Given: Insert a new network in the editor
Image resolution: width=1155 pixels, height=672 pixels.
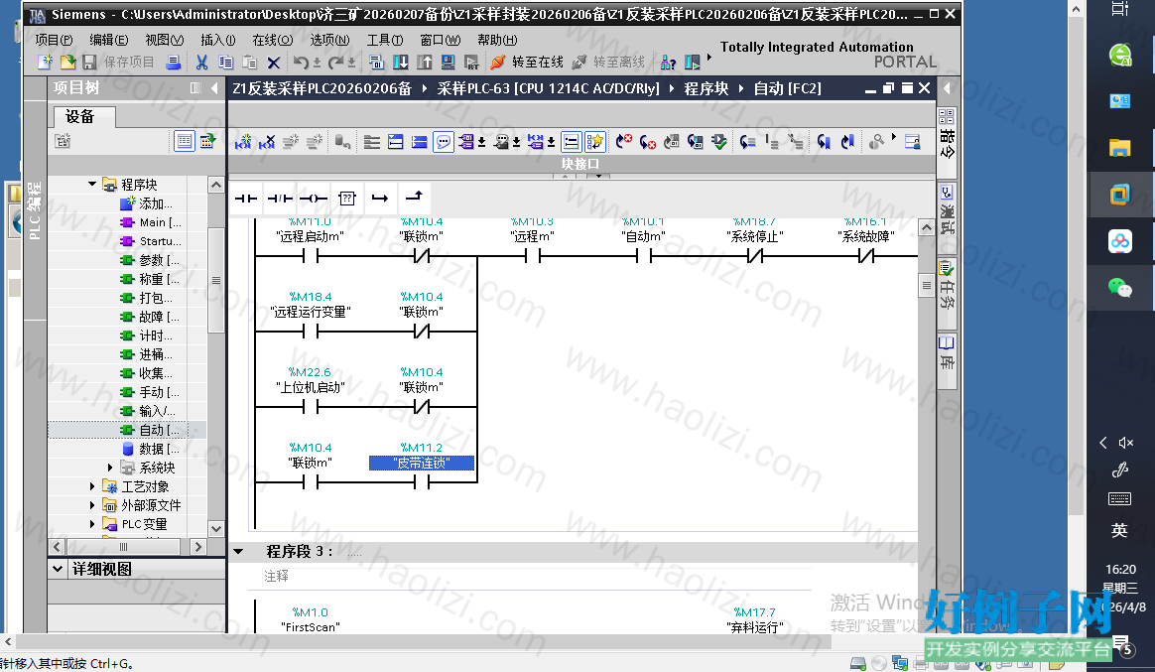Looking at the screenshot, I should 243,142.
